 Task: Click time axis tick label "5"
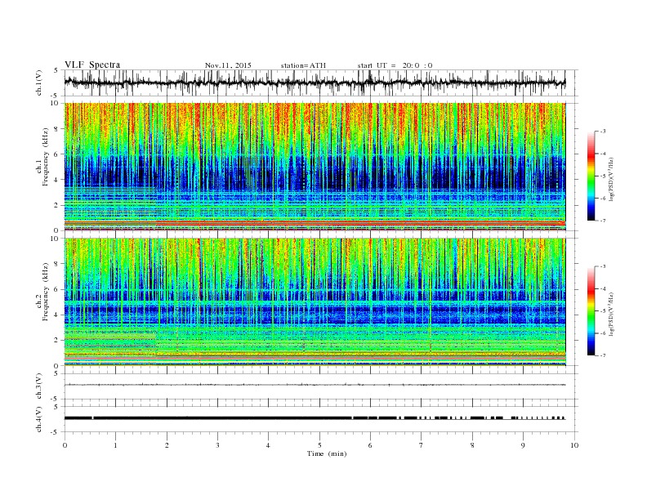319,445
